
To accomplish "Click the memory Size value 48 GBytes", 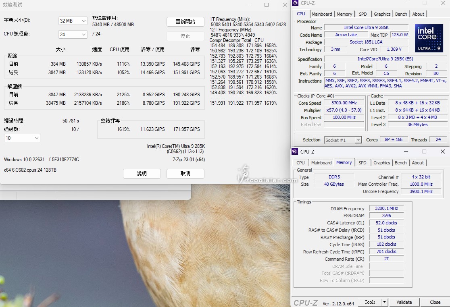I will (x=334, y=184).
